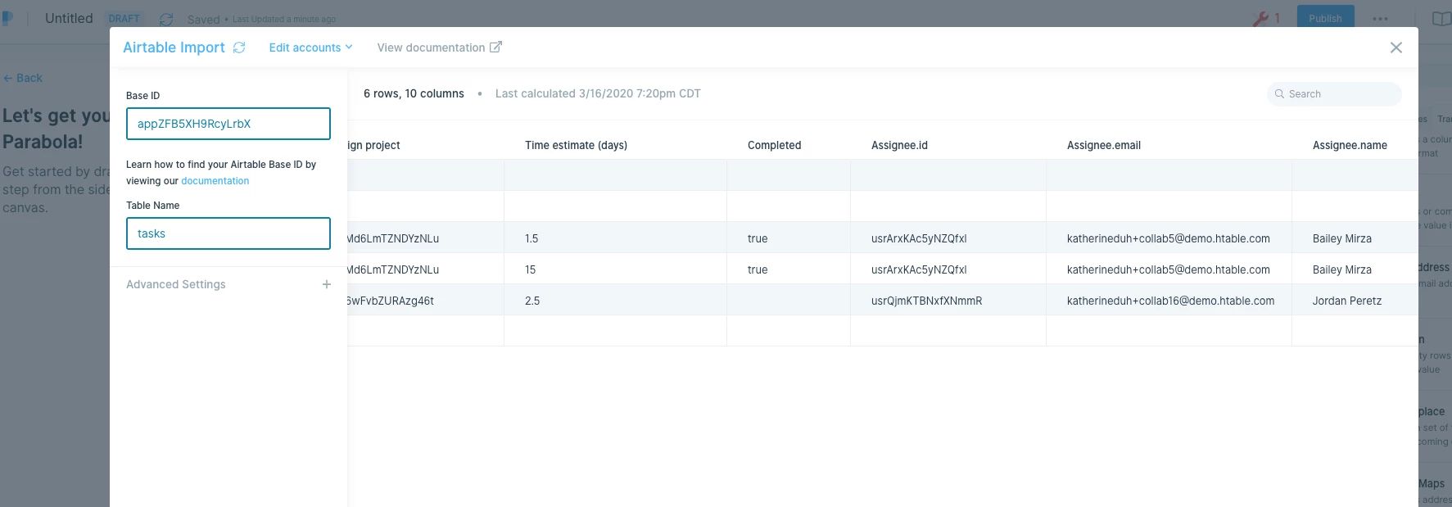Click the Assignee.name column header
The image size is (1452, 507).
coord(1350,145)
